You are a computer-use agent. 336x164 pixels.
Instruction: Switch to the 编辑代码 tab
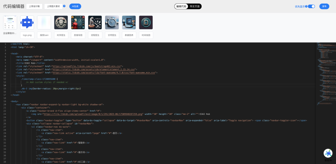181,6
